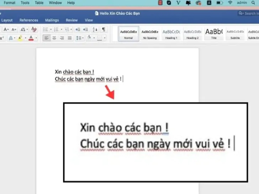
Task: Click the Decrease Indent icon
Action: (x=78, y=29)
